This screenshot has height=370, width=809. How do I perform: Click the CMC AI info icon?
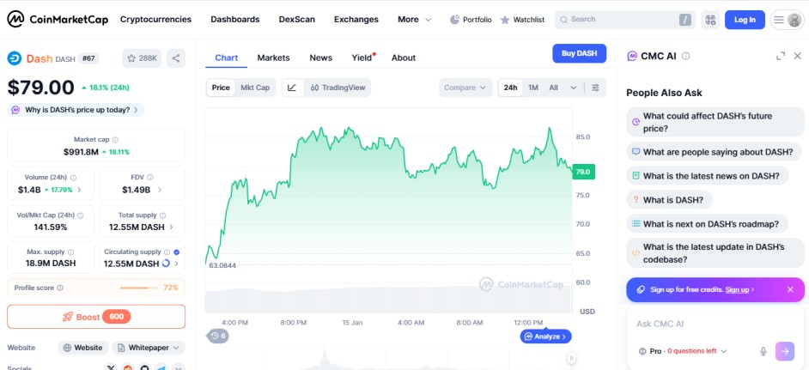(x=685, y=56)
